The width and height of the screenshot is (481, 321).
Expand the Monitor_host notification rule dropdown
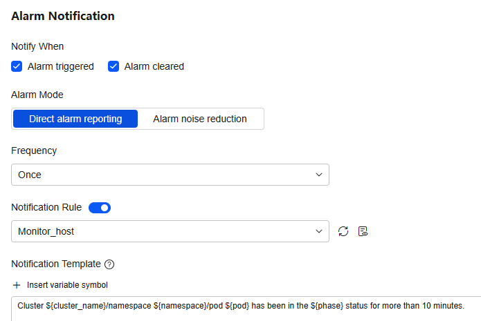point(170,231)
